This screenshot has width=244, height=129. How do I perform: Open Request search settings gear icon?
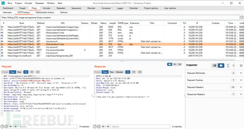pyautogui.click(x=6, y=127)
